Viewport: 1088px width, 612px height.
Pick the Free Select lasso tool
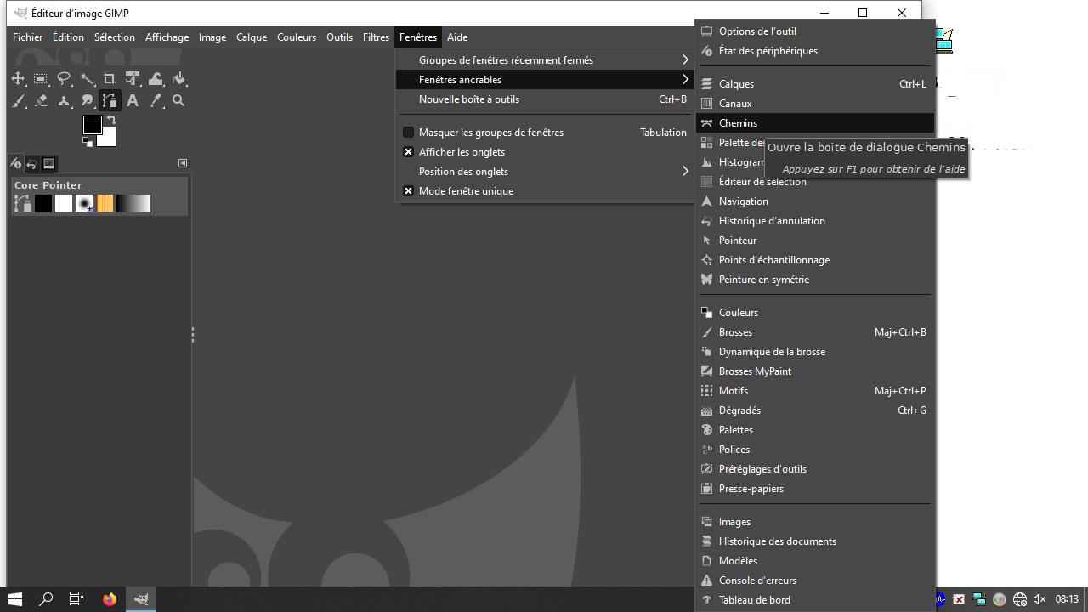pos(64,79)
